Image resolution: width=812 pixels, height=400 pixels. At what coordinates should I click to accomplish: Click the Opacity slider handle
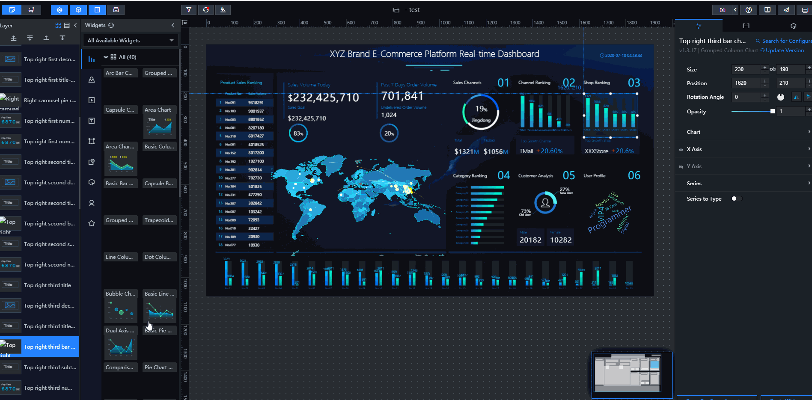coord(772,111)
